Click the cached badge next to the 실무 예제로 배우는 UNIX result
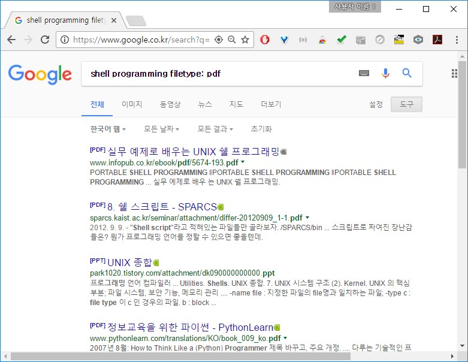 pos(283,152)
